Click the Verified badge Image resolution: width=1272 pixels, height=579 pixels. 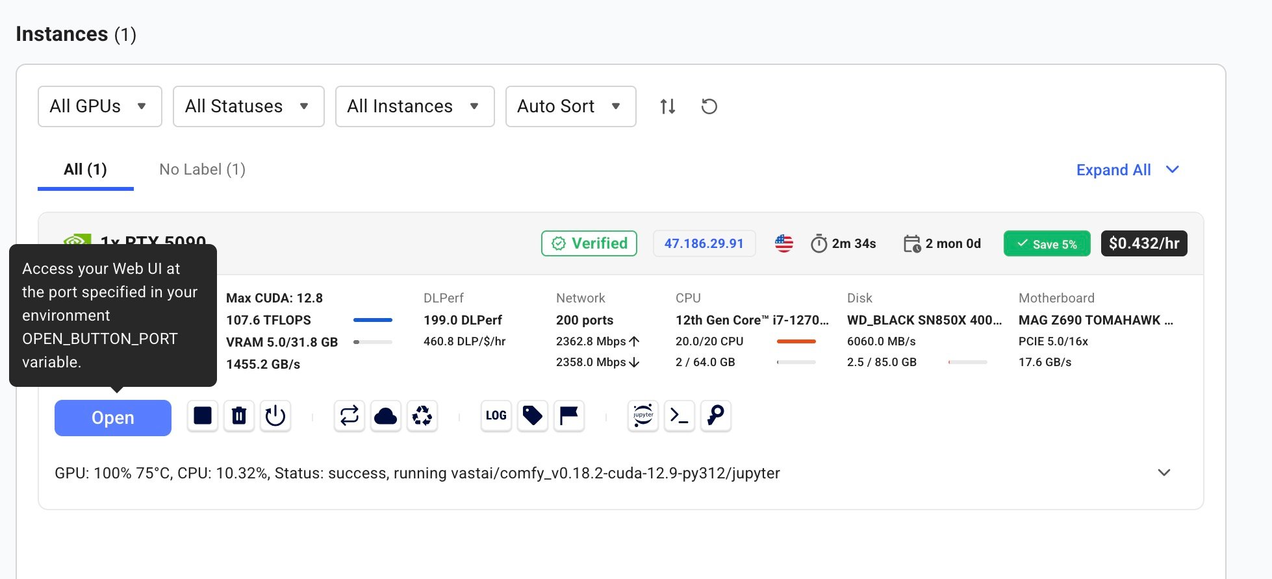(589, 243)
